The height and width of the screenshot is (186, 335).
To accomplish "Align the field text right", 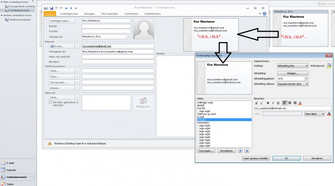I will pos(295,103).
